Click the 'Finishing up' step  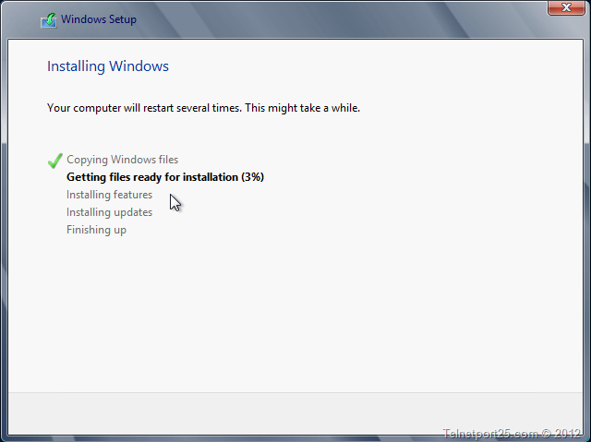96,230
